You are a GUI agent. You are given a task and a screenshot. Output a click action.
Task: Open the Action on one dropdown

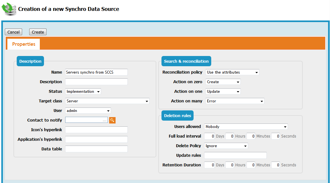pyautogui.click(x=223, y=91)
